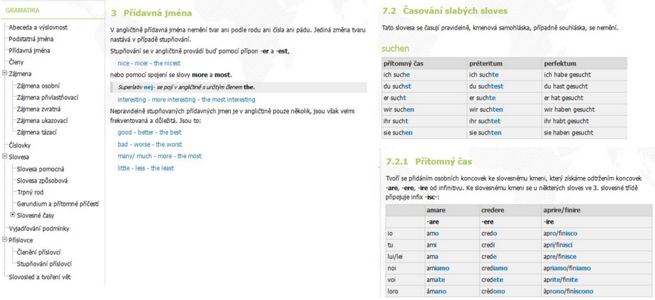
Task: Expand the Slovesné časy node
Action: click(12, 215)
